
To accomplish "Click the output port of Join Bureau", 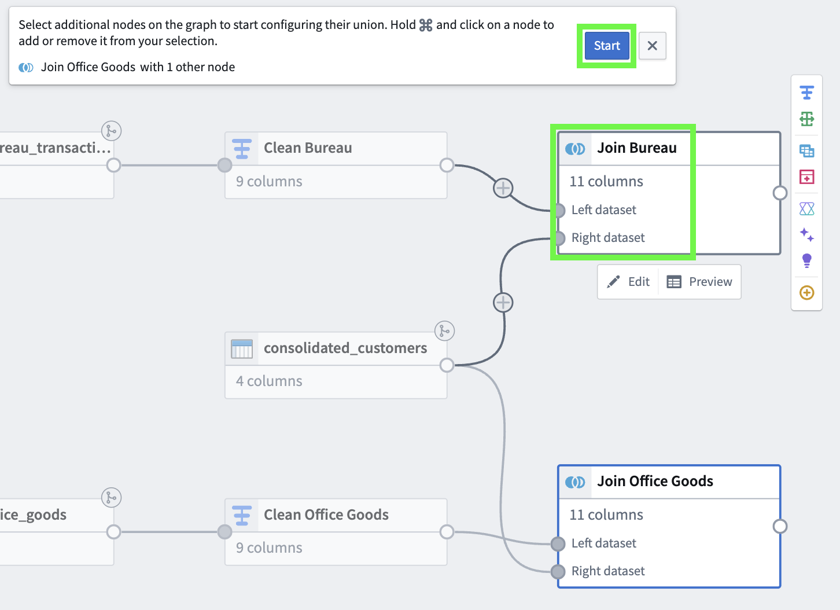I will tap(780, 193).
